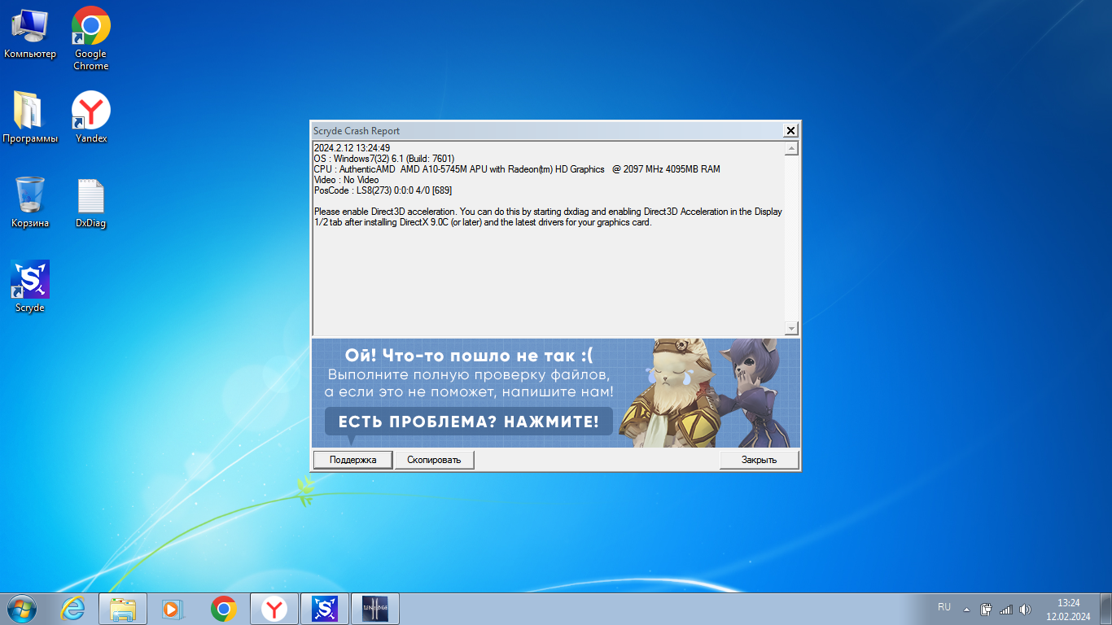The height and width of the screenshot is (625, 1112).
Task: Open the Yandex browser desktop shortcut
Action: click(90, 111)
